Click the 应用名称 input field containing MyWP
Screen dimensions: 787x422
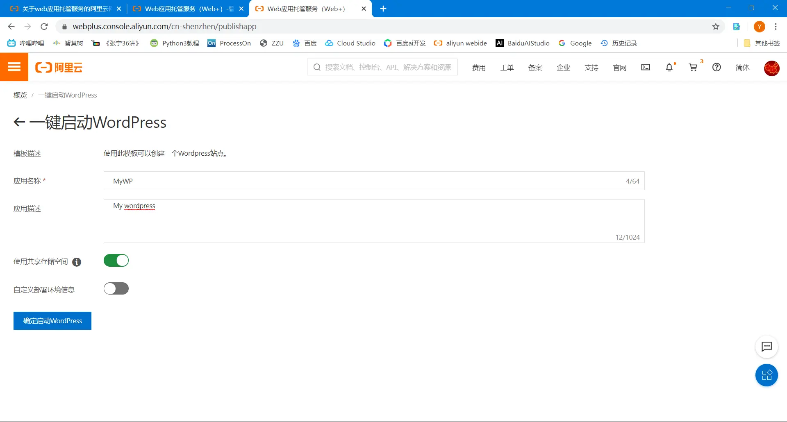(x=374, y=181)
